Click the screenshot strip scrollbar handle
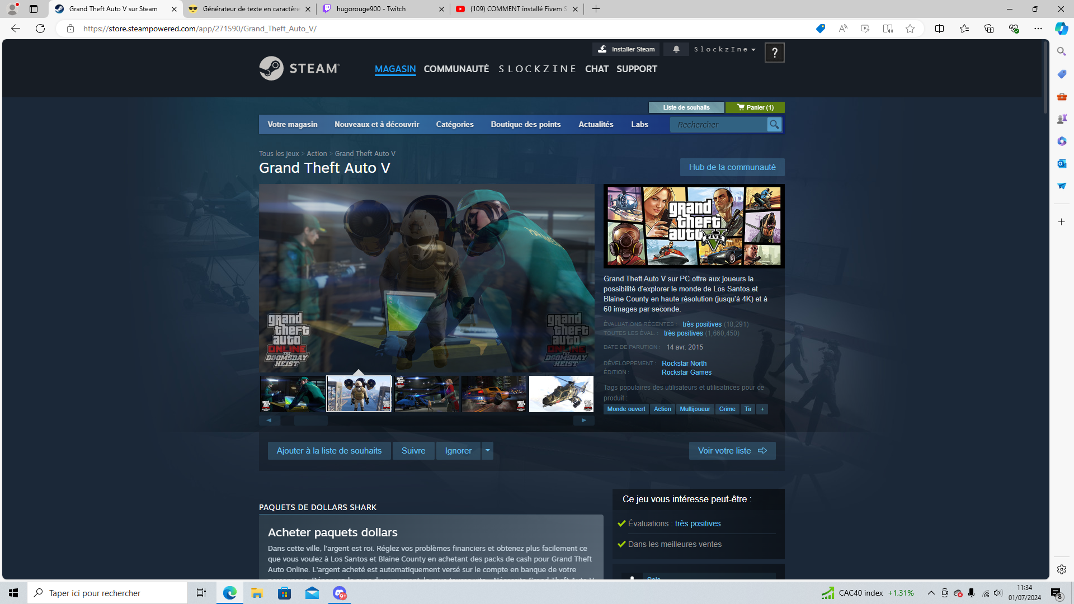Screen dimensions: 1074x604 (310, 421)
